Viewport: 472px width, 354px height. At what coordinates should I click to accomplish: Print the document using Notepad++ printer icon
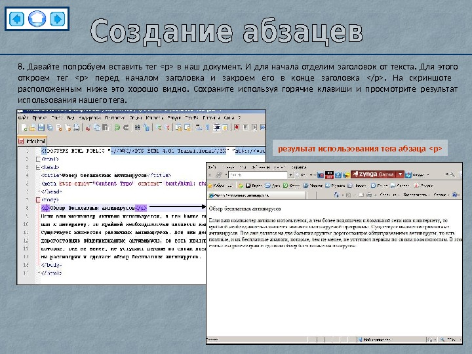[x=77, y=128]
